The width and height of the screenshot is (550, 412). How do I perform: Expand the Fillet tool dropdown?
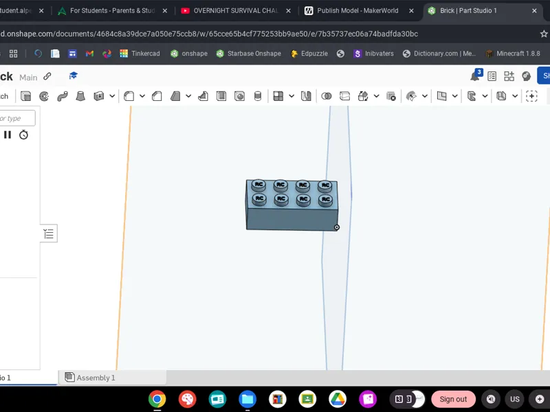142,96
